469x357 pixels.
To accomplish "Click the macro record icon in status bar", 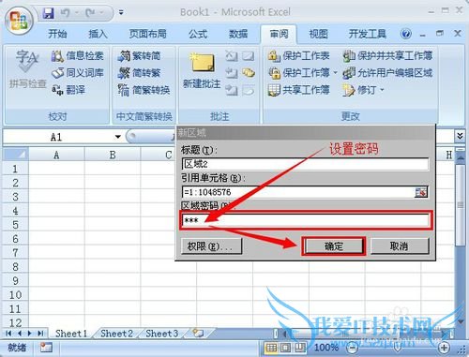I will [x=46, y=347].
